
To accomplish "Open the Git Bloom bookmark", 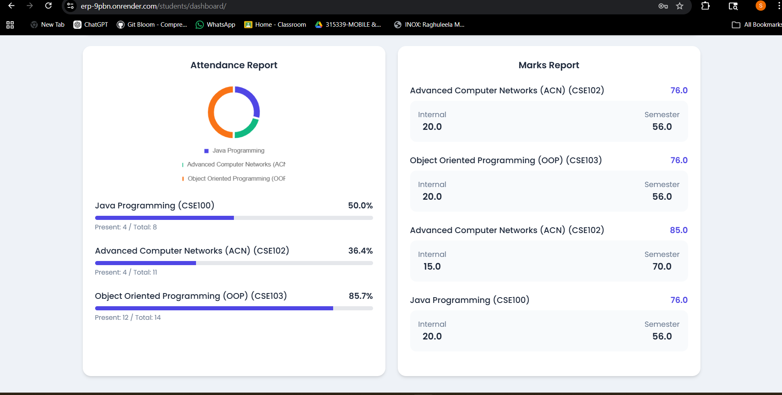I will coord(152,25).
